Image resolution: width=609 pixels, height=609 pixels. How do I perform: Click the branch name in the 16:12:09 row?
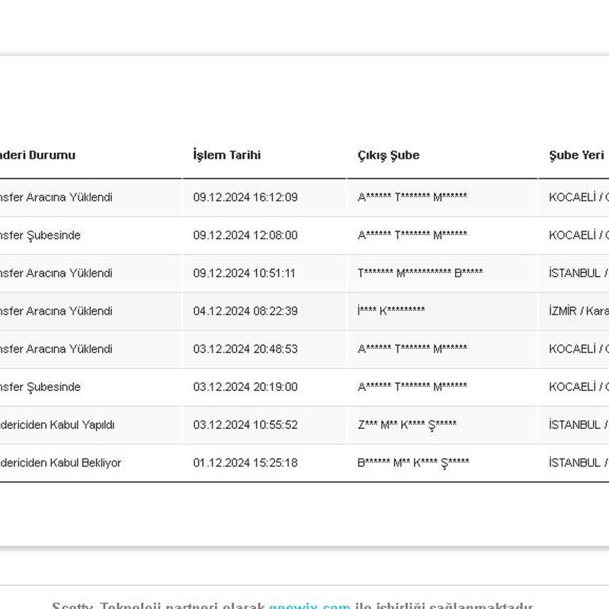(412, 197)
